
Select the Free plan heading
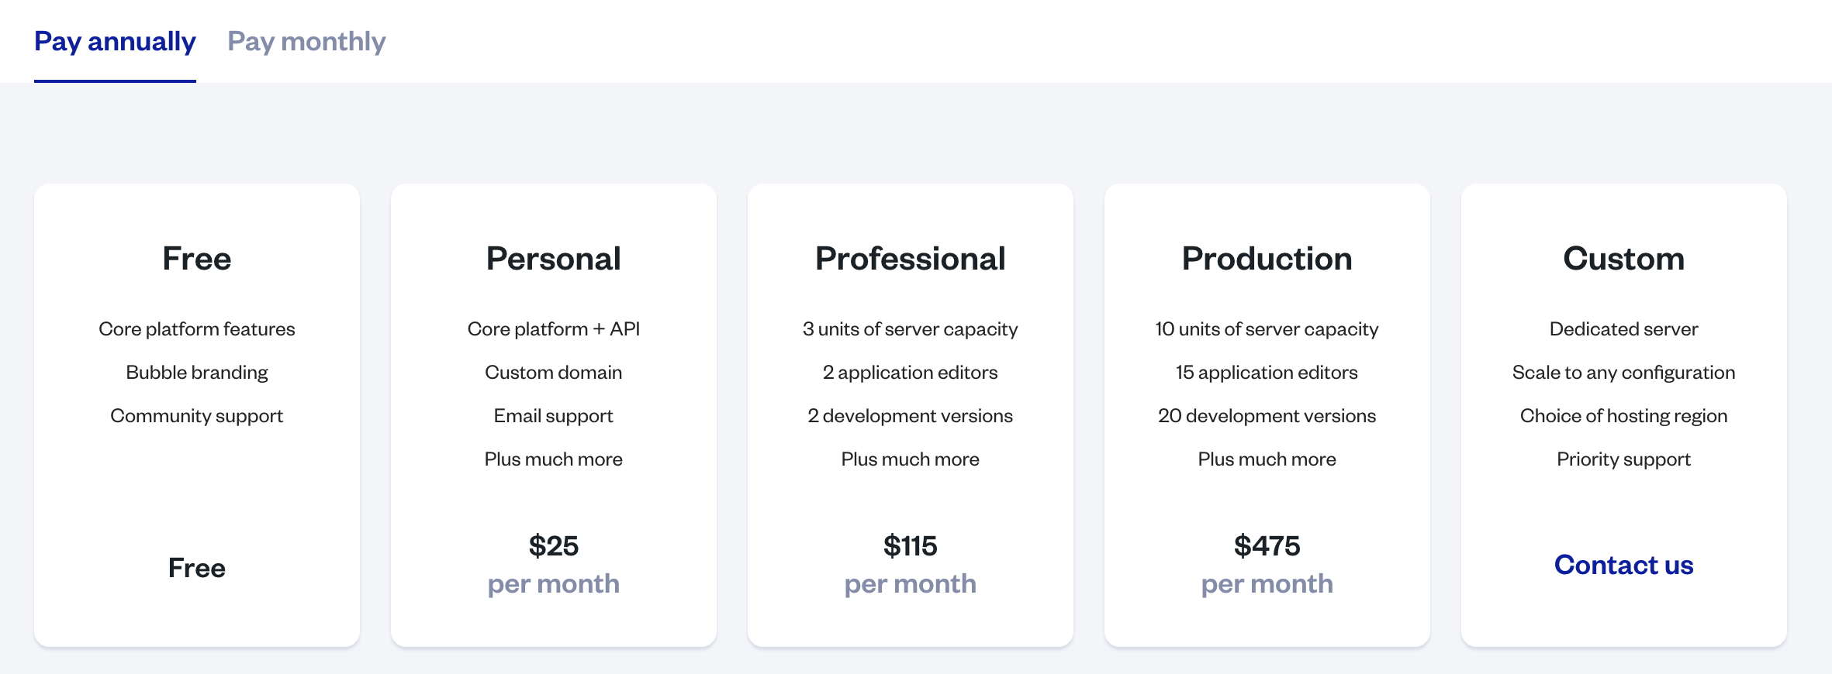[x=197, y=259]
